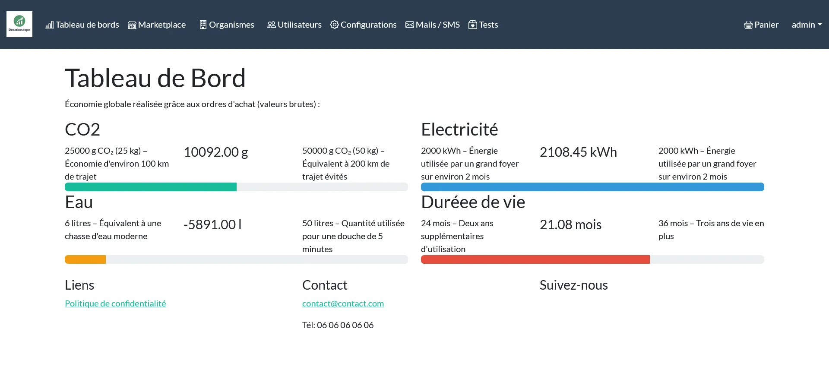Click the blue Electricité progress bar

pyautogui.click(x=592, y=187)
